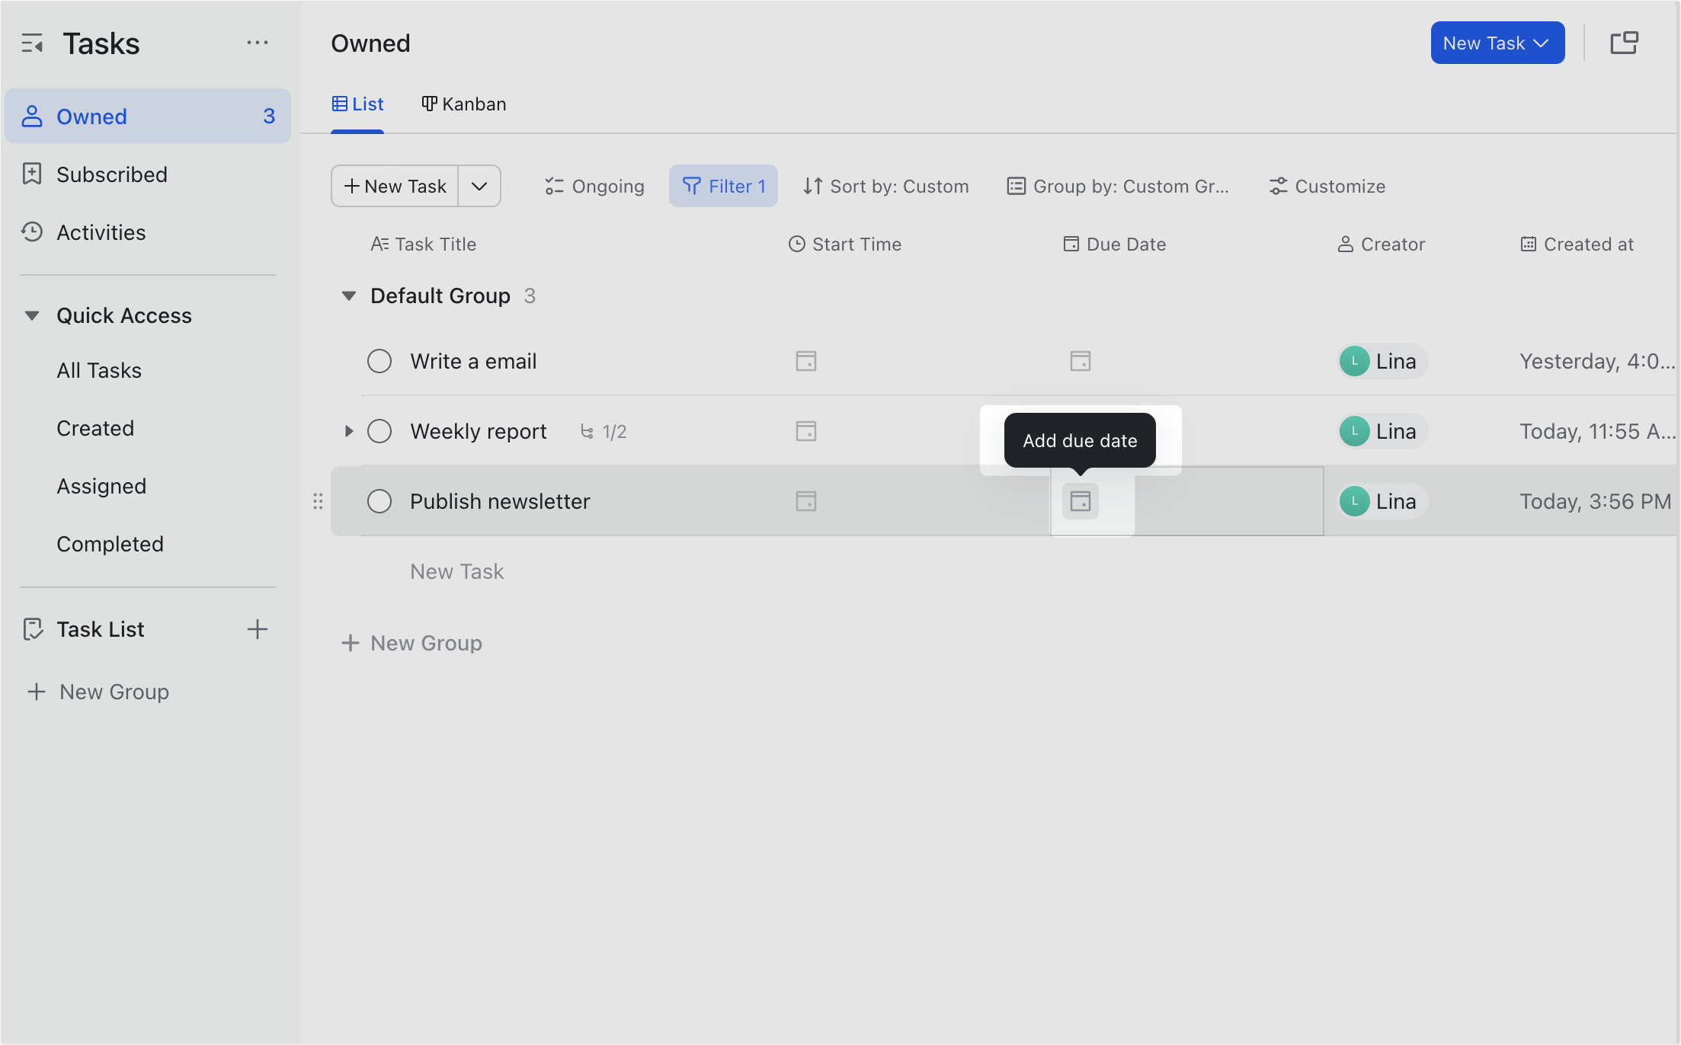Click the start time icon for Write a email
Screen dimensions: 1681x1045
point(805,361)
